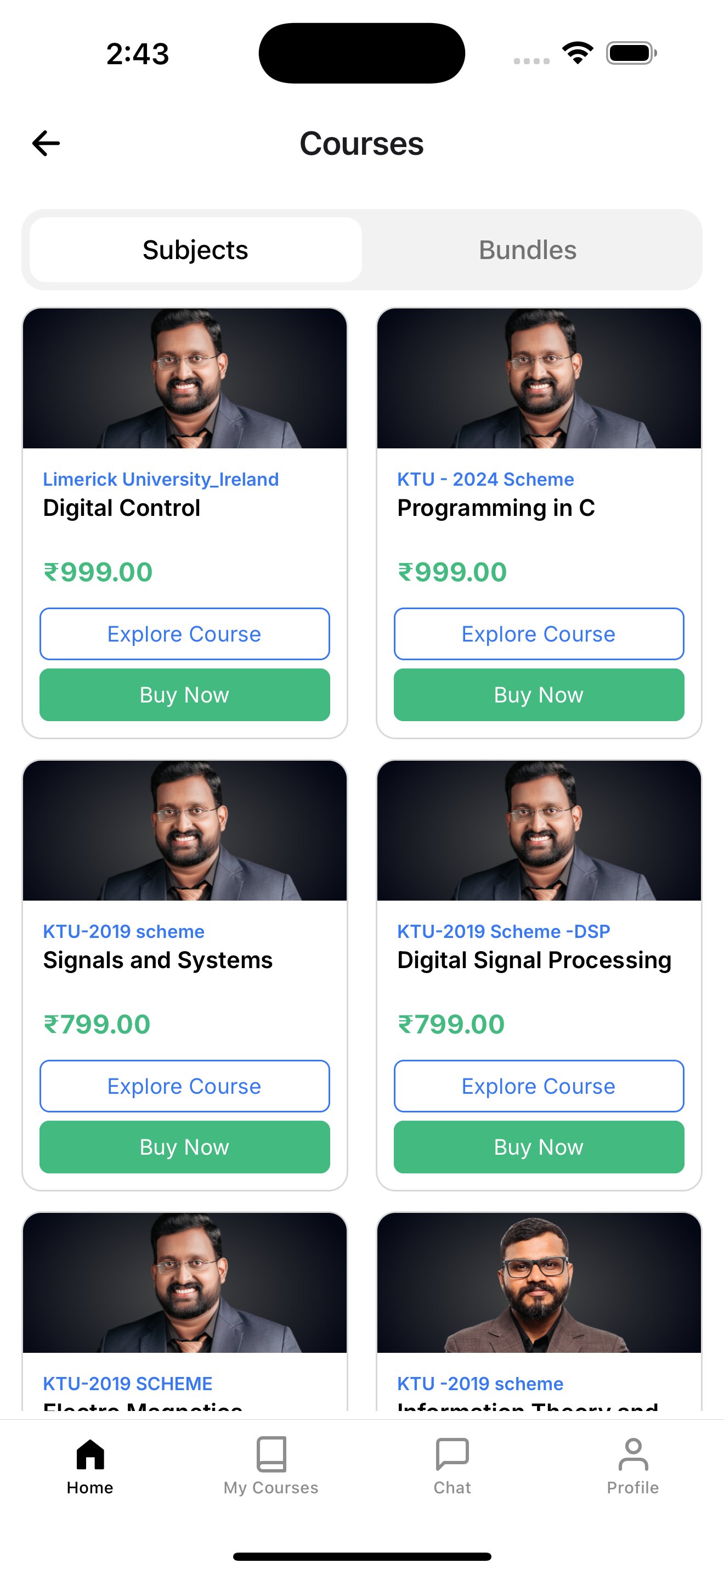Viewport: 724px width, 1574px height.
Task: Explore the Digital Signal Processing course
Action: coord(539,1086)
